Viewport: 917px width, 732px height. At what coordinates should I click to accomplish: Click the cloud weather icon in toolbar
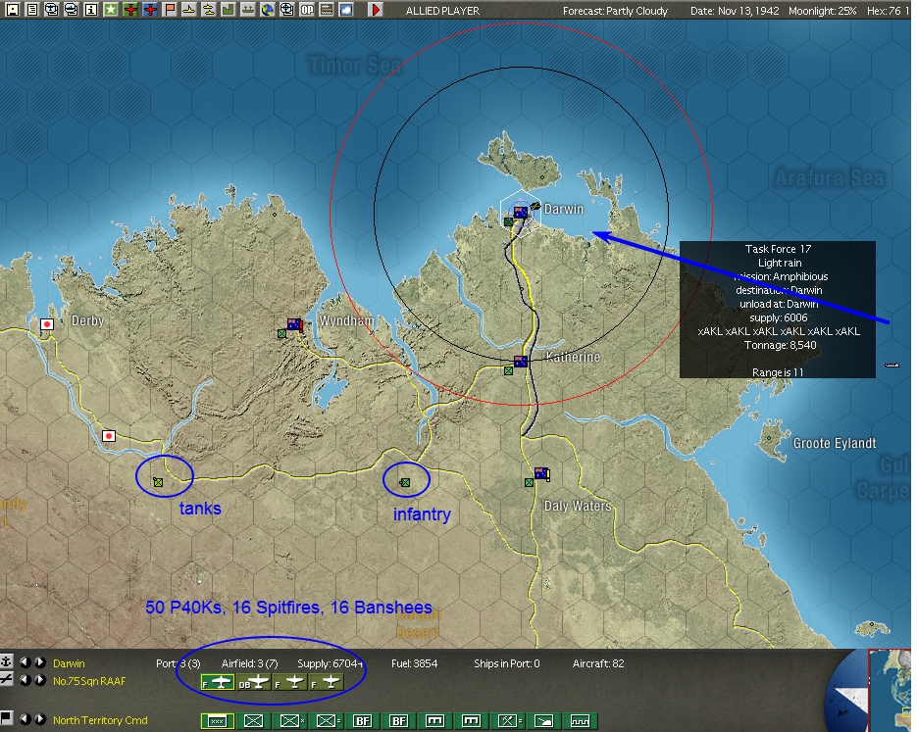click(346, 10)
